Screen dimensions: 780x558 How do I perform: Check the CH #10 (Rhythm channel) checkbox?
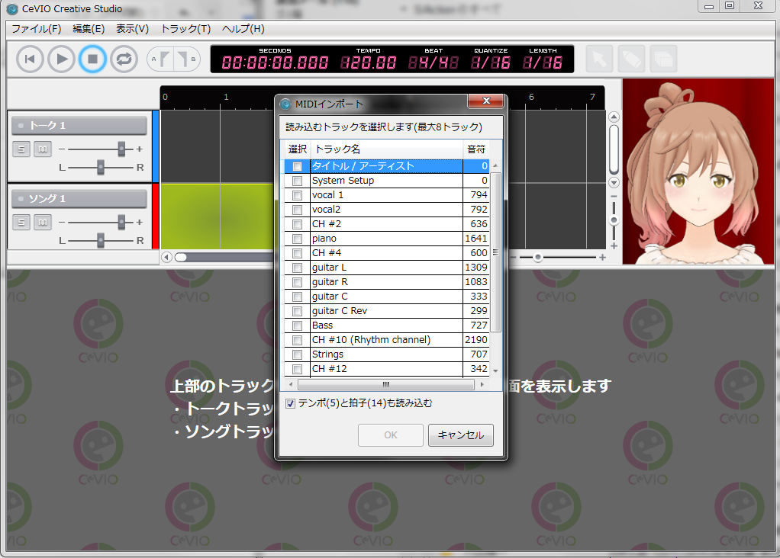click(x=297, y=340)
